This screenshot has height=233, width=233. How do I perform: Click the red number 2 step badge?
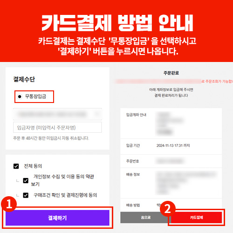point(168,209)
